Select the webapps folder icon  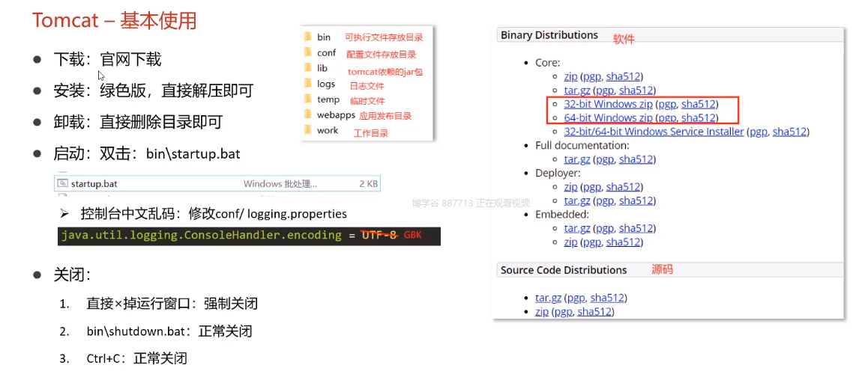[x=307, y=115]
